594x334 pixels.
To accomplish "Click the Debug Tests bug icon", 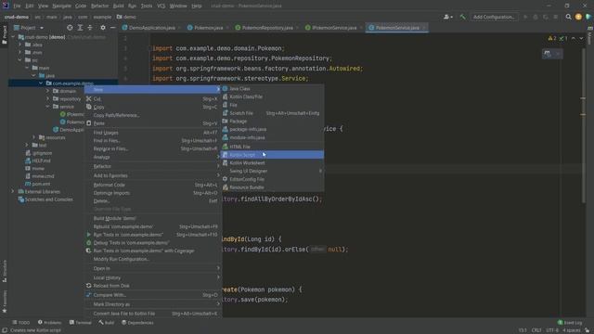I will pos(89,243).
